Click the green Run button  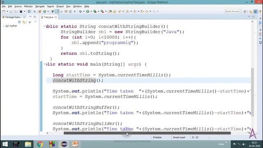tap(88, 12)
